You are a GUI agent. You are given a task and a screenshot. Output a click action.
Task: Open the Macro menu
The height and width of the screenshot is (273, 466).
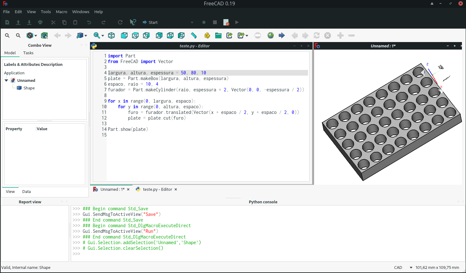(x=61, y=12)
